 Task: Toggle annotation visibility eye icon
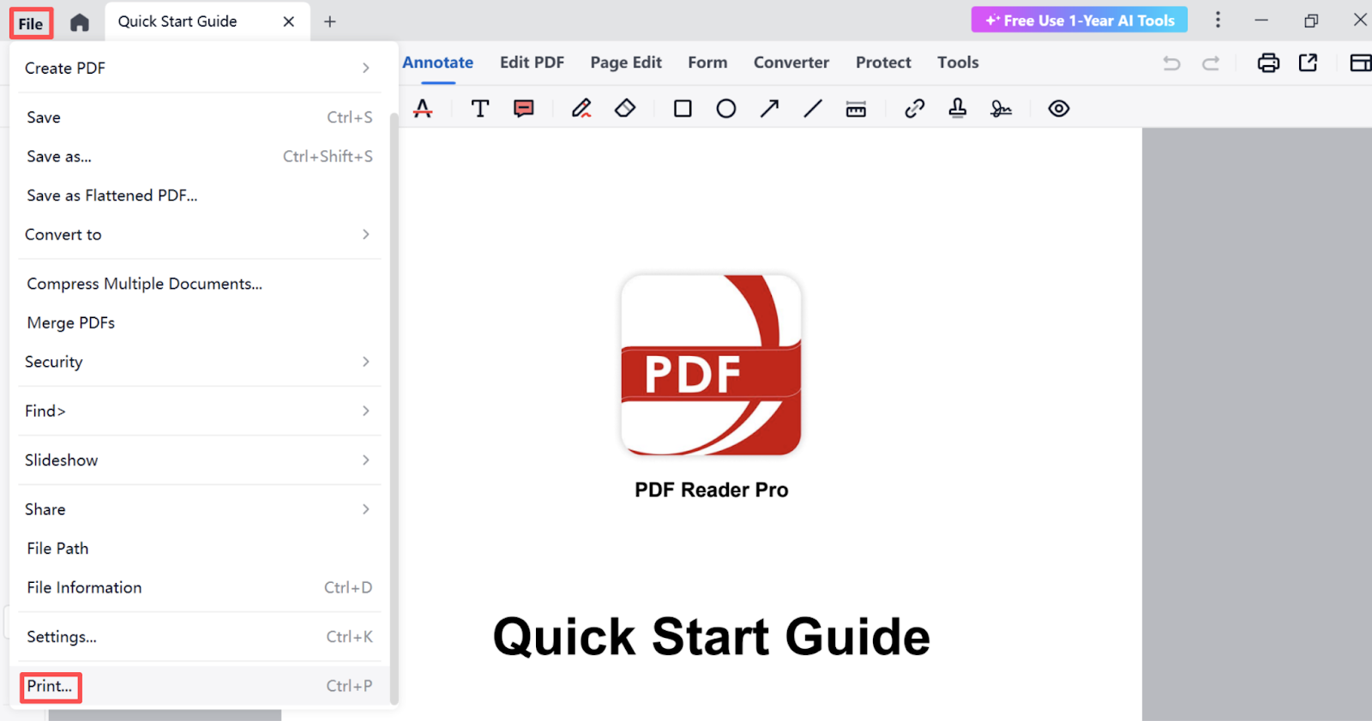[x=1059, y=109]
